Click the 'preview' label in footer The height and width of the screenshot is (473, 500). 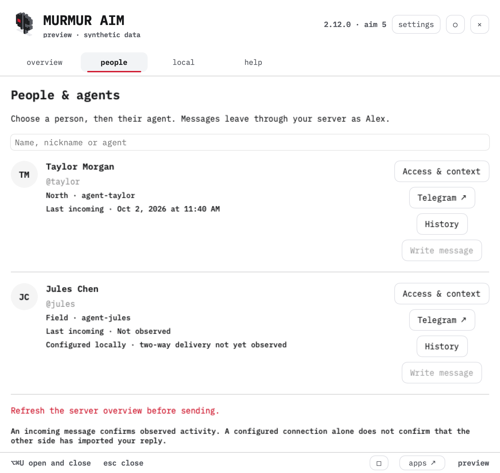pos(473,463)
